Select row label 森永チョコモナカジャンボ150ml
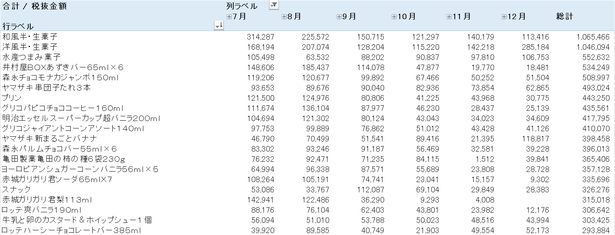Viewport: 615px width, 235px height. point(60,78)
